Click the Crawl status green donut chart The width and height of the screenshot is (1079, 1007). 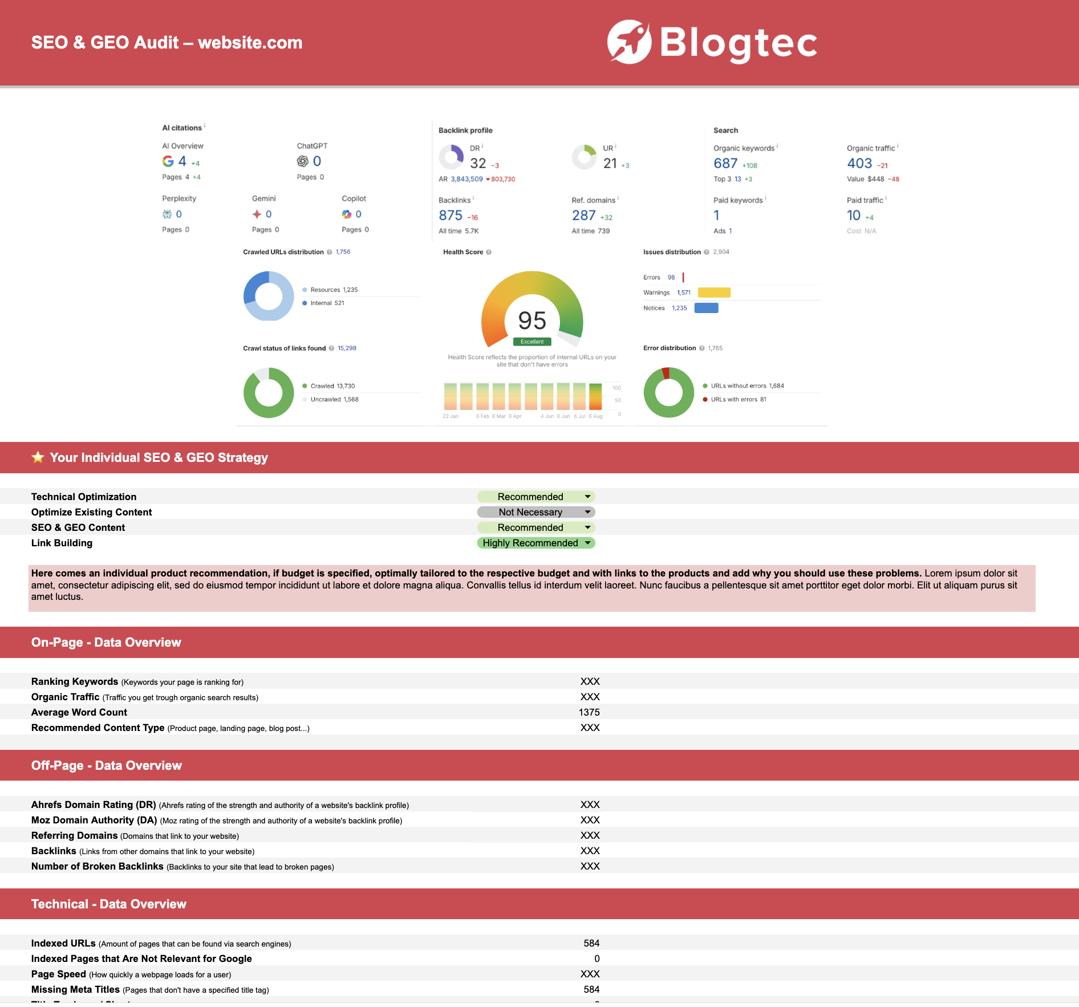click(269, 392)
